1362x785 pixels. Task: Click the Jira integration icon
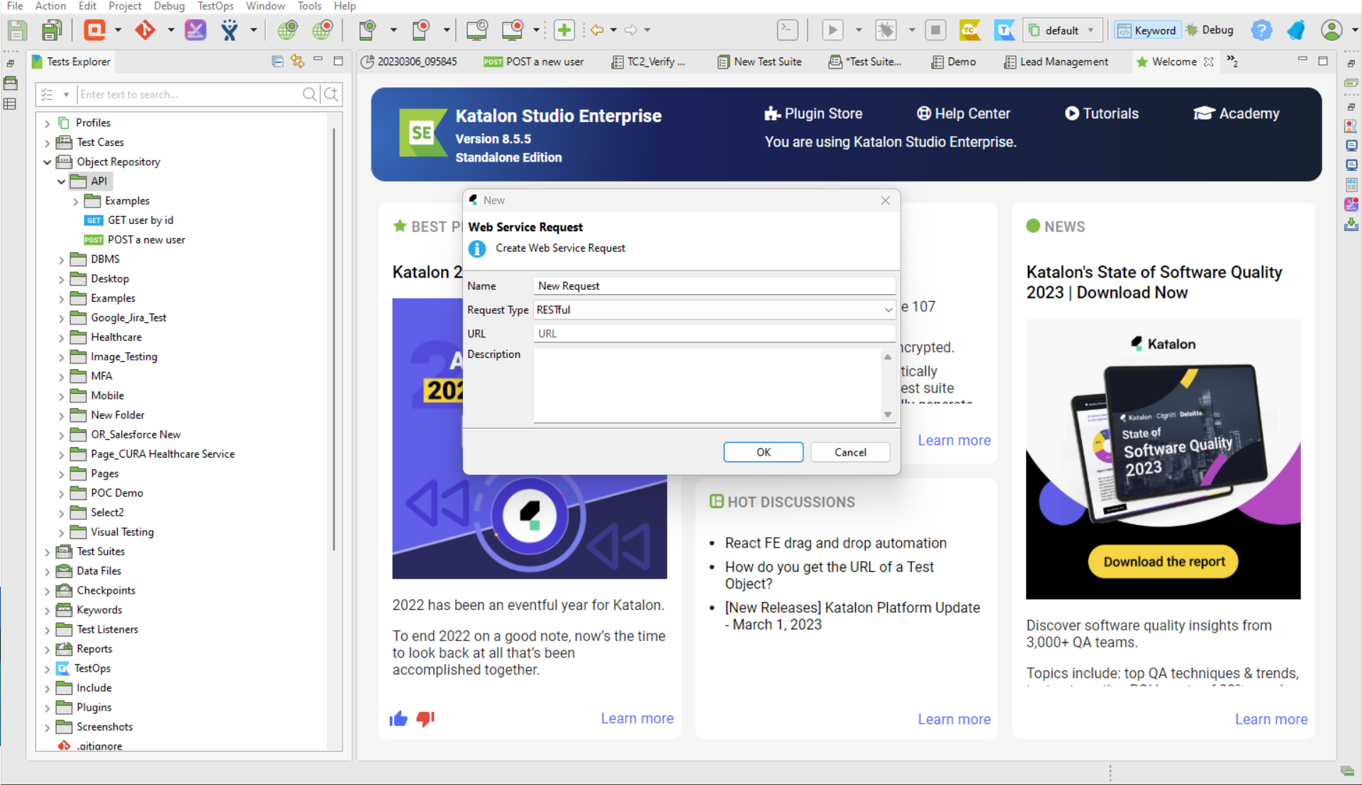click(229, 30)
